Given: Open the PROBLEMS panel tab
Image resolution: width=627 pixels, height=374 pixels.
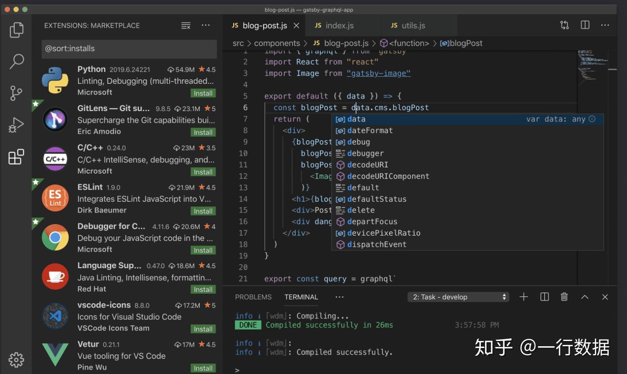Looking at the screenshot, I should 253,297.
